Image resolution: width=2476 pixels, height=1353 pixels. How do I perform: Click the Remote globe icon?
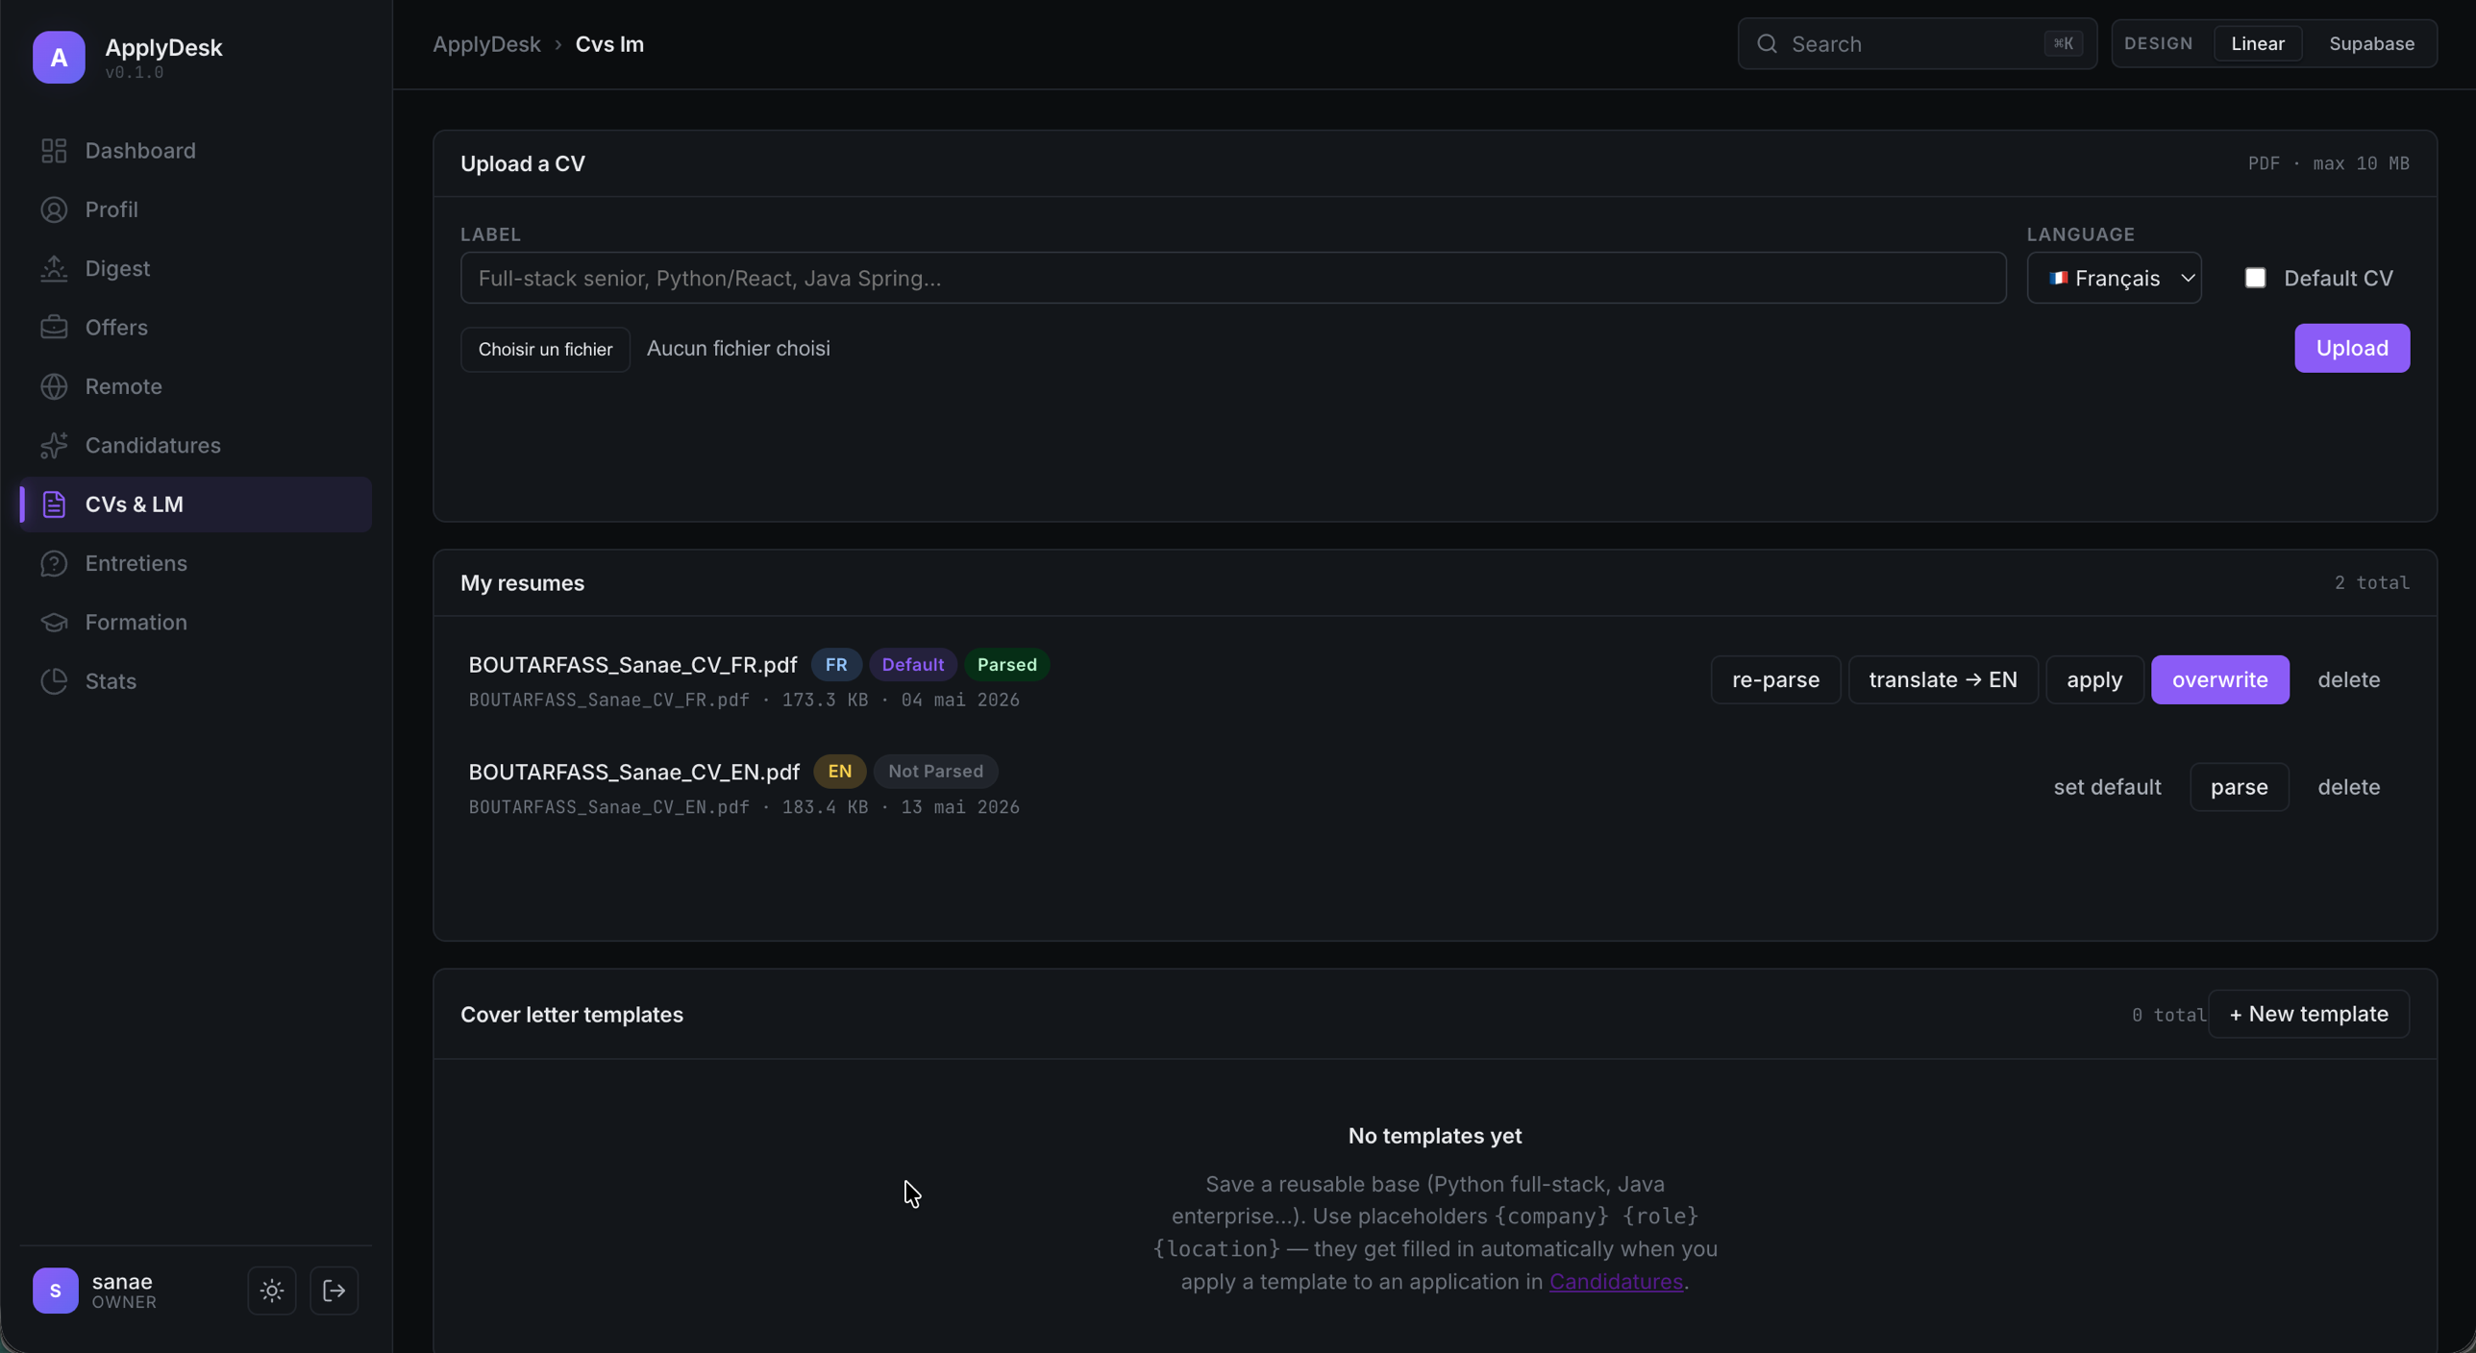coord(54,386)
